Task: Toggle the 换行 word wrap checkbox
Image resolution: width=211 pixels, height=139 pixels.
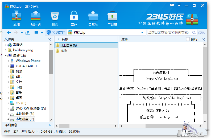Action: coord(188,39)
